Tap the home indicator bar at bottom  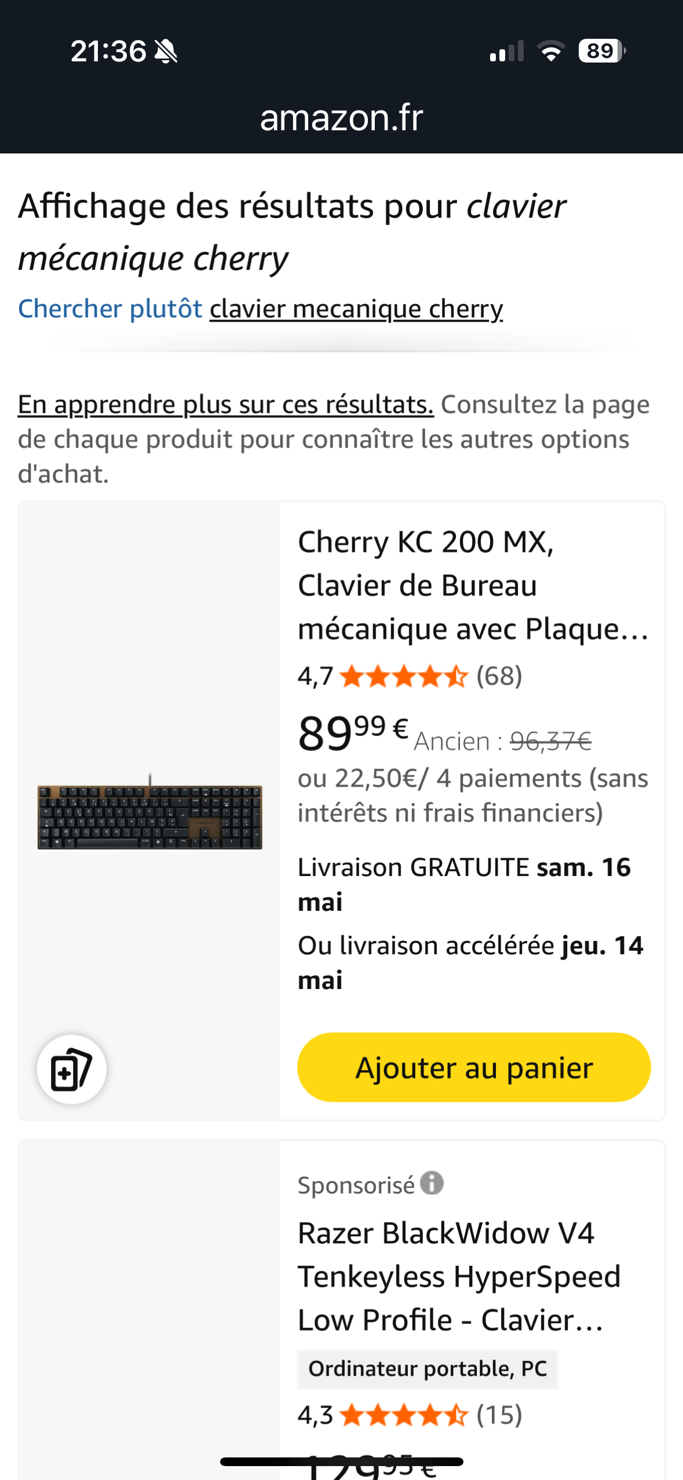click(342, 1461)
